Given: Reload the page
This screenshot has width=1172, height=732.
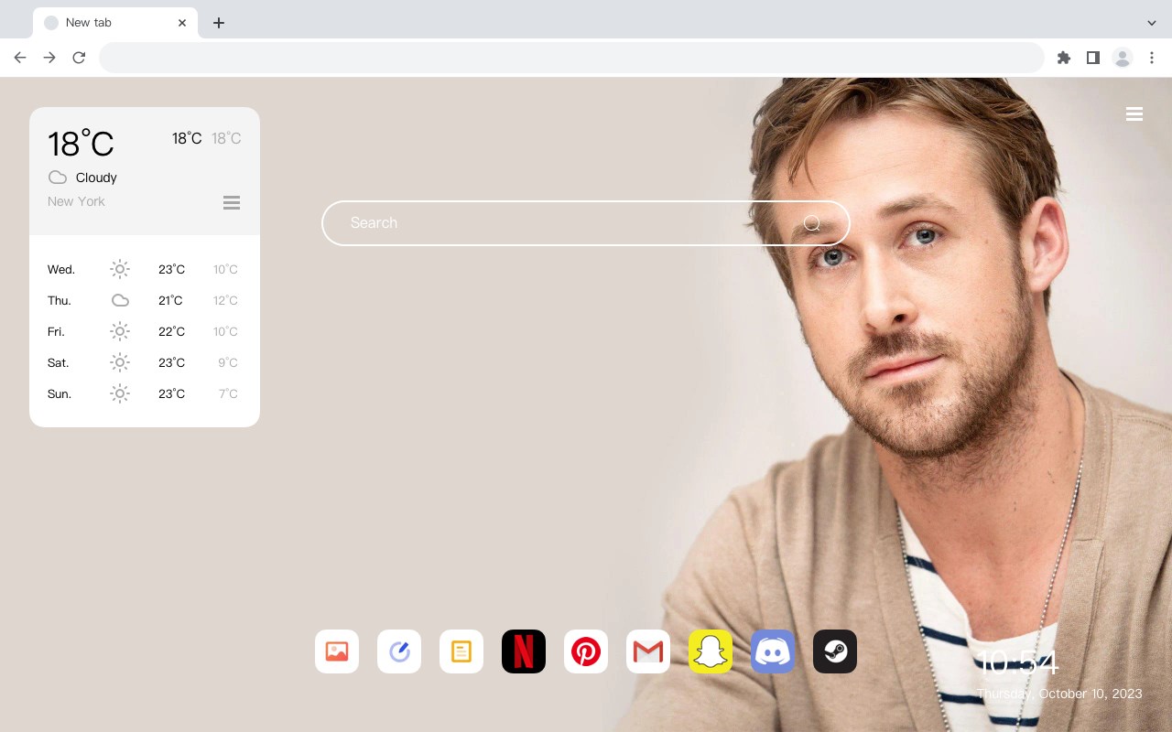Looking at the screenshot, I should click(79, 58).
